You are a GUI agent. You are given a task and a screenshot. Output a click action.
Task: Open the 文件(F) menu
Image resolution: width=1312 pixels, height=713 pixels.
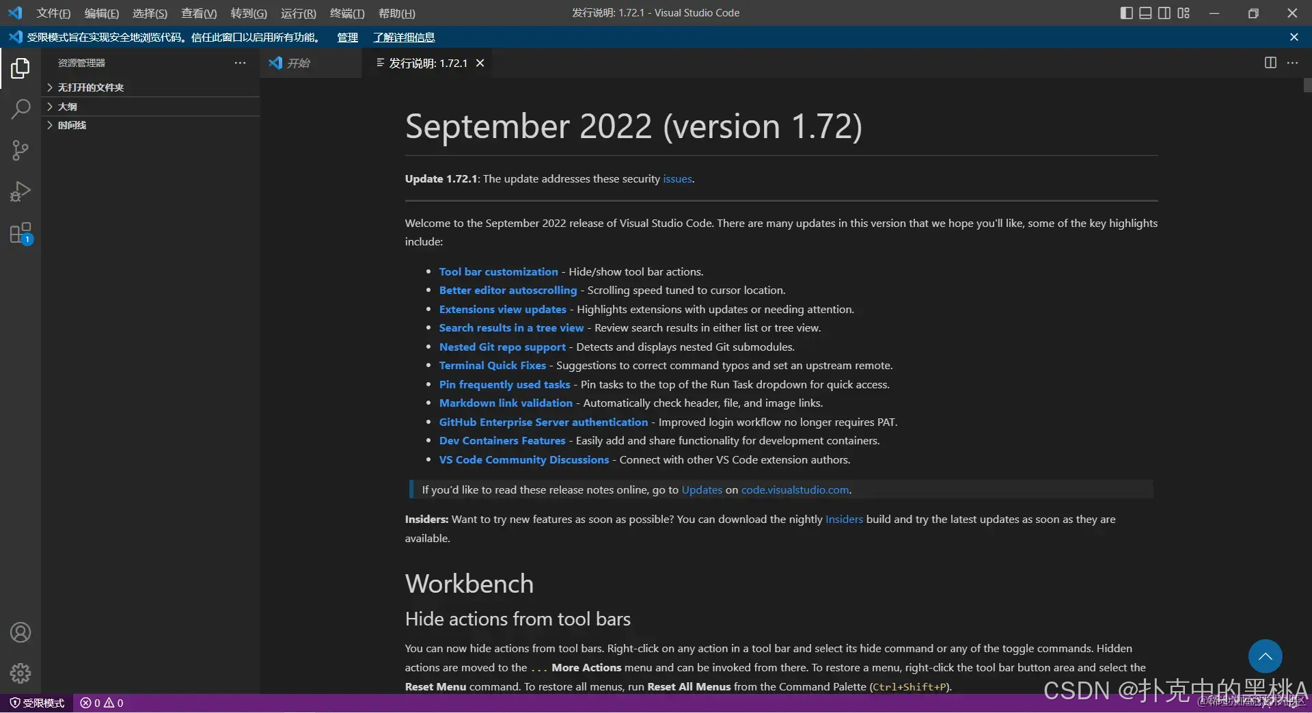(53, 13)
